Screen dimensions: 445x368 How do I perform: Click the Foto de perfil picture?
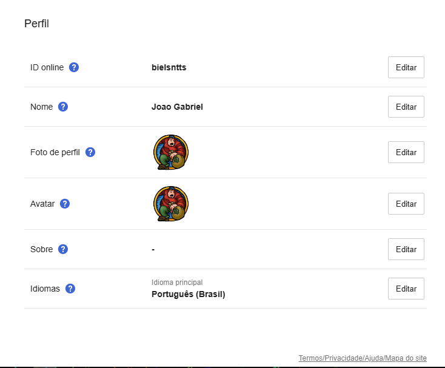coord(170,152)
